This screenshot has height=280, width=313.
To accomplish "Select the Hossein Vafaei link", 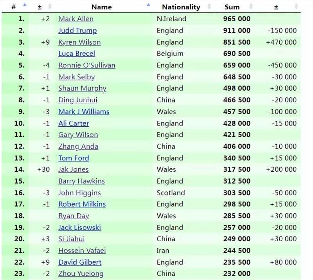I will tap(82, 251).
